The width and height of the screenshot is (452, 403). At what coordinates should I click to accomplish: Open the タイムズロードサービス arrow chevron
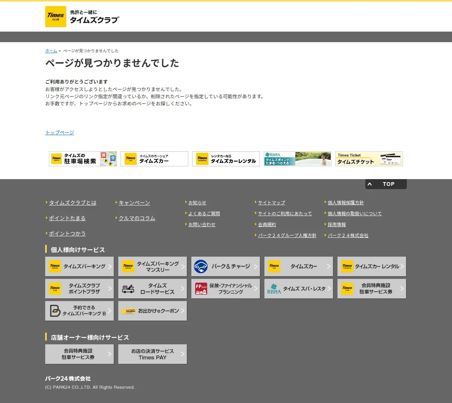[183, 289]
